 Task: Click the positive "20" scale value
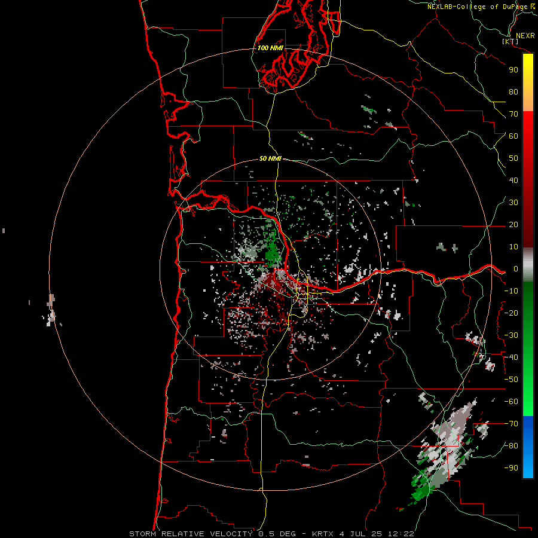[x=513, y=224]
